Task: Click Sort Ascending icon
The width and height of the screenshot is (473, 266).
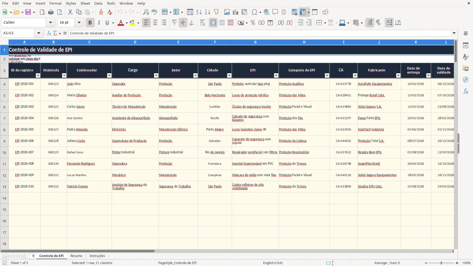Action: click(x=199, y=12)
